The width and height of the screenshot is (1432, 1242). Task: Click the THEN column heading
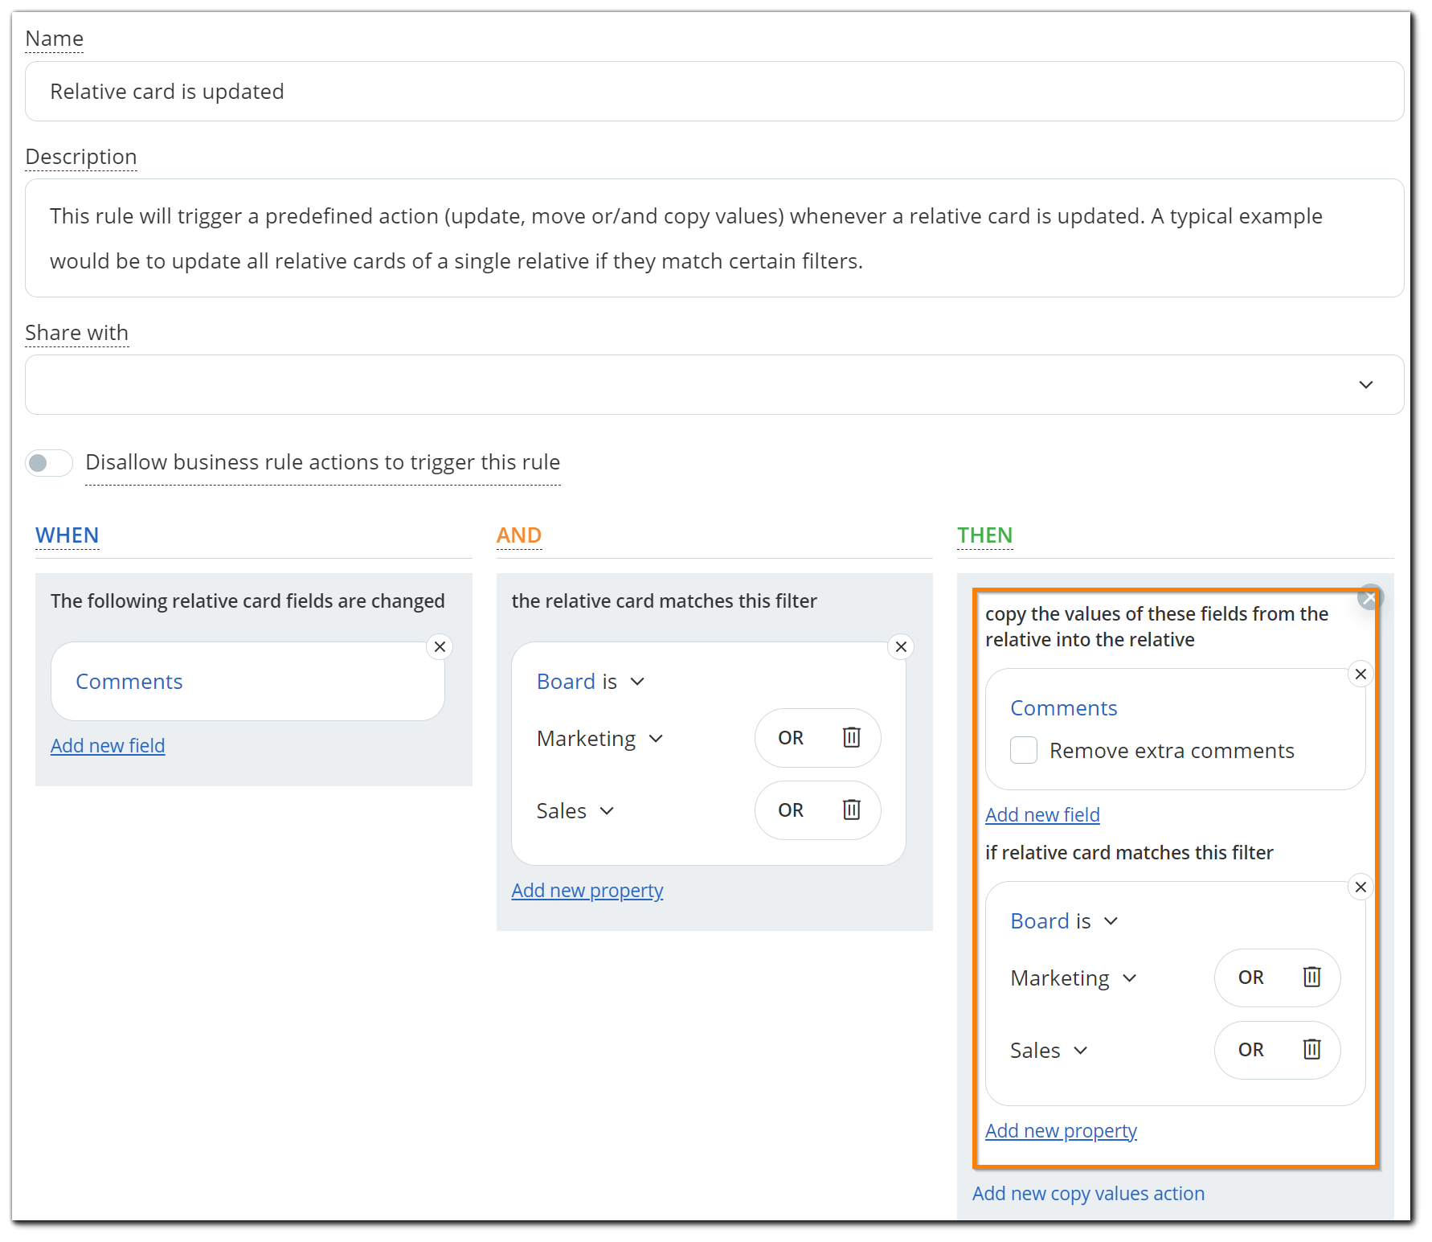[x=984, y=535]
